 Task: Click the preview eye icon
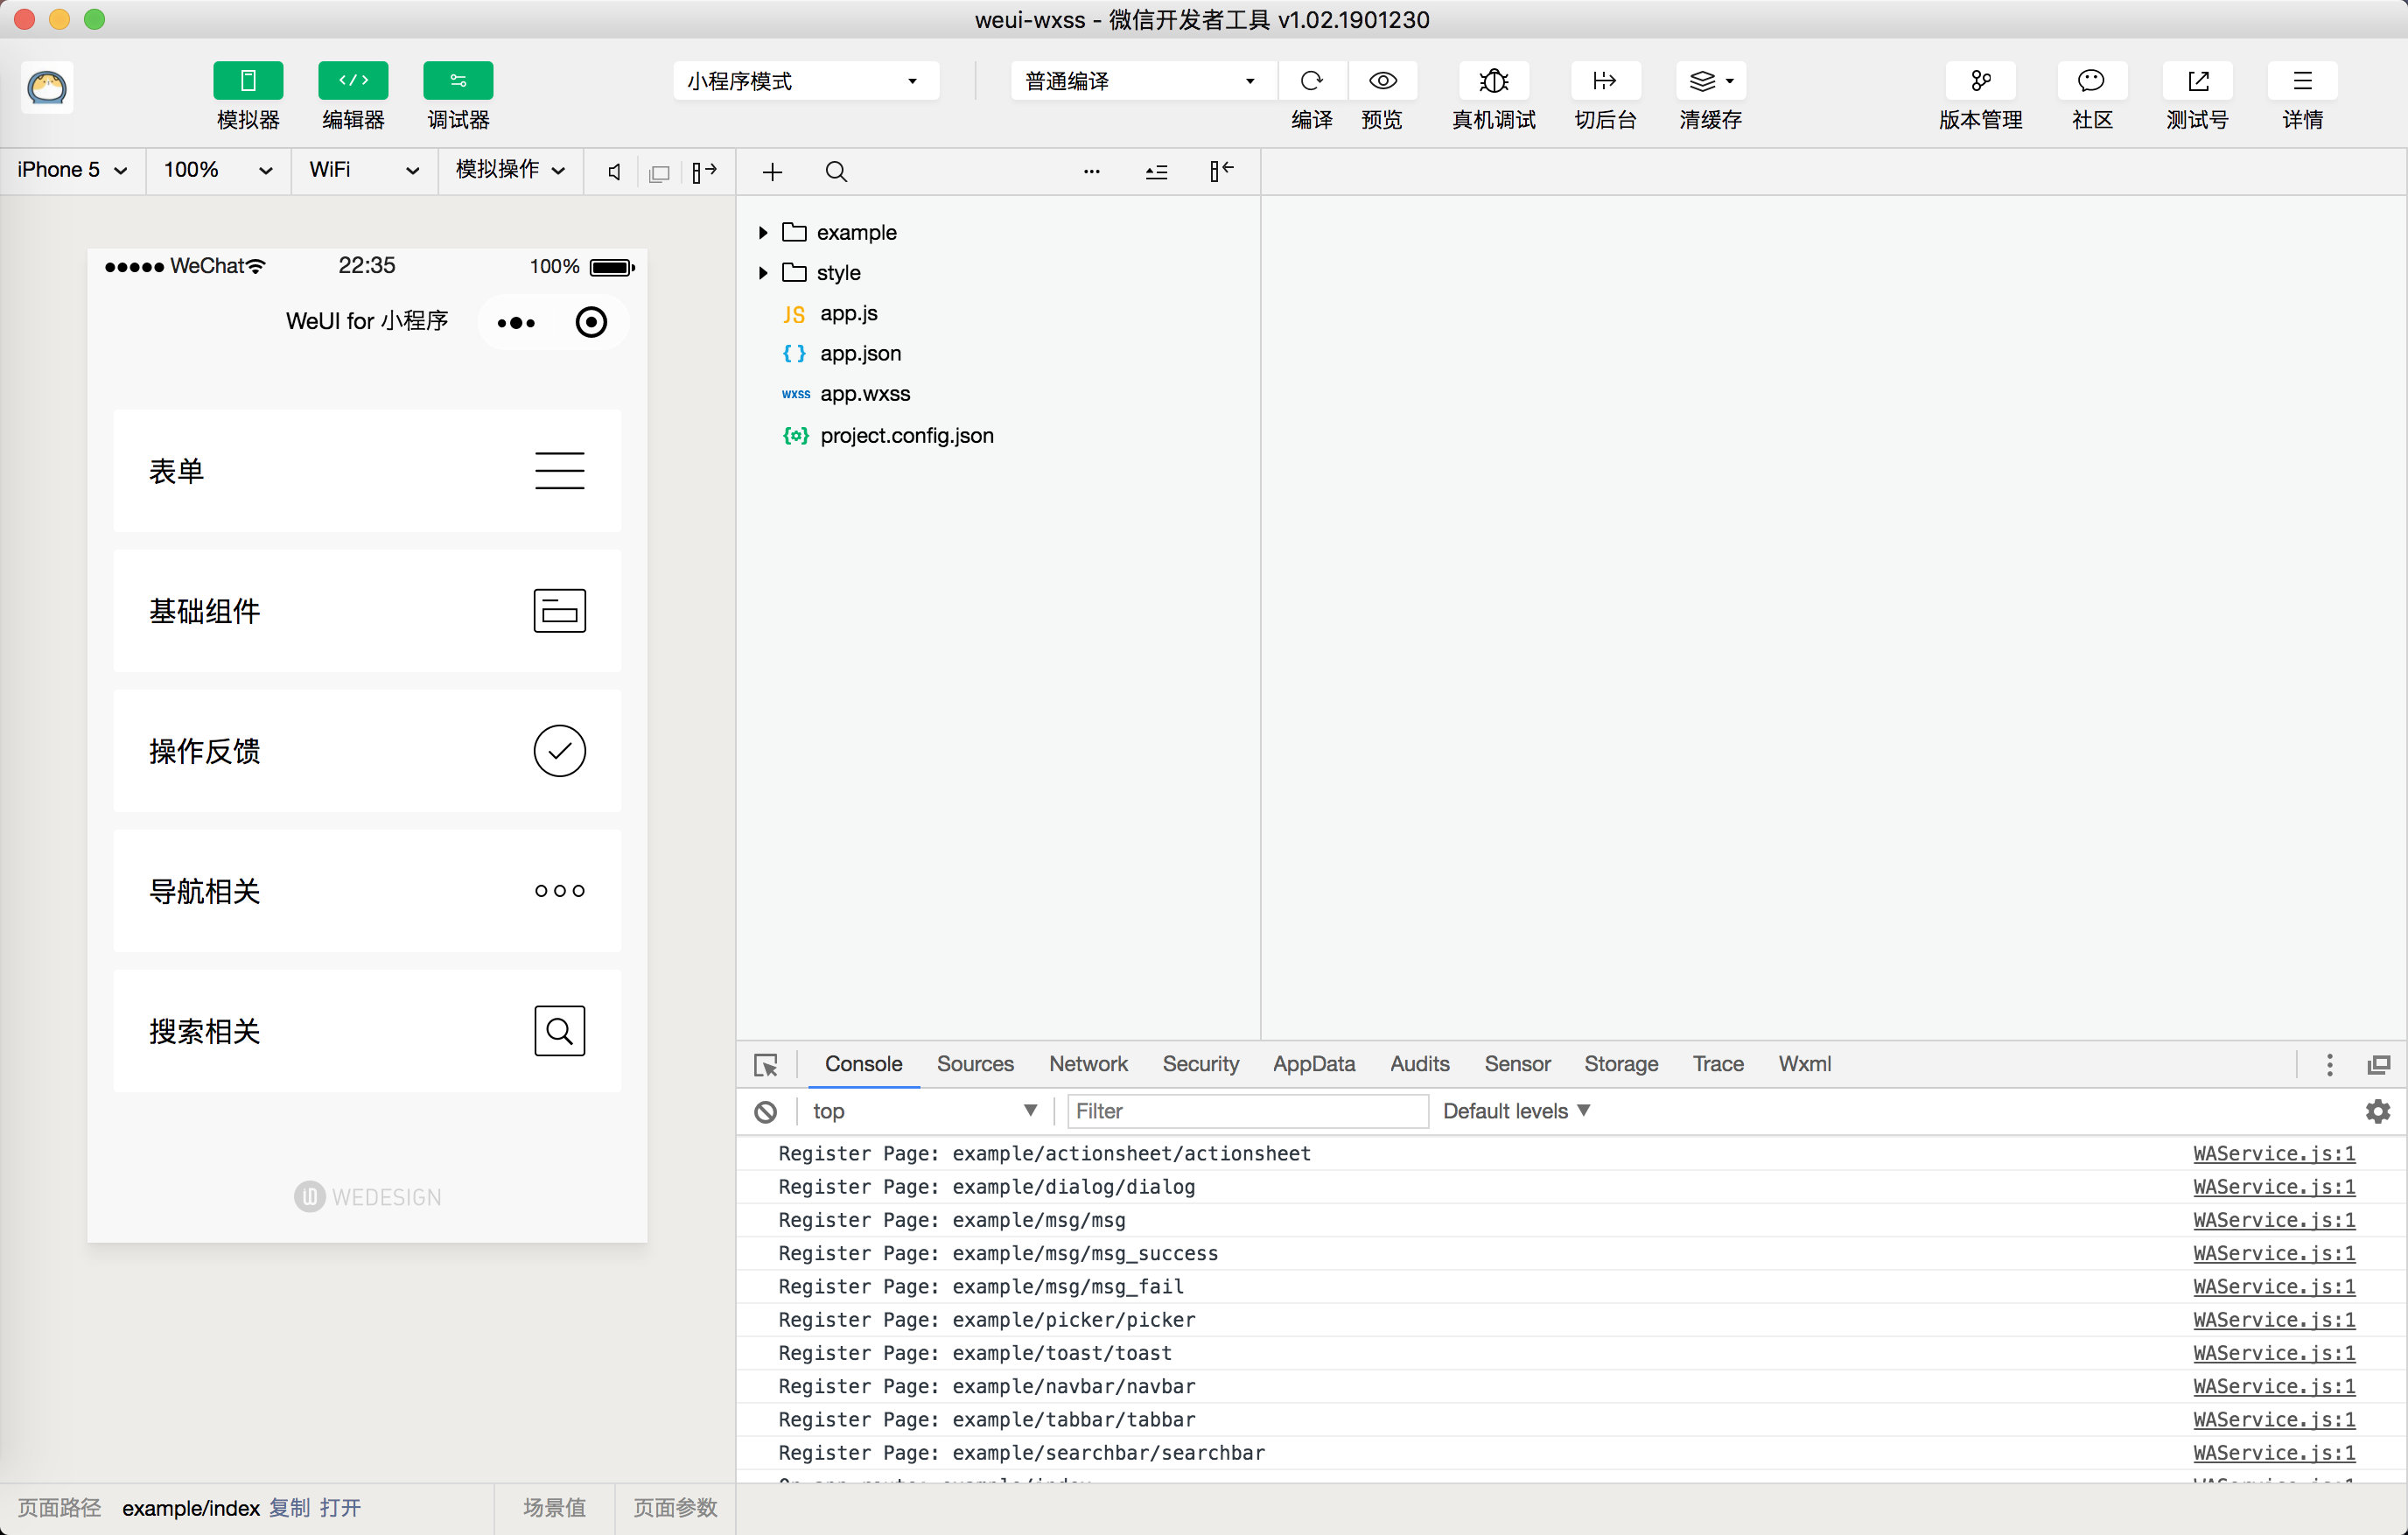(x=1382, y=81)
